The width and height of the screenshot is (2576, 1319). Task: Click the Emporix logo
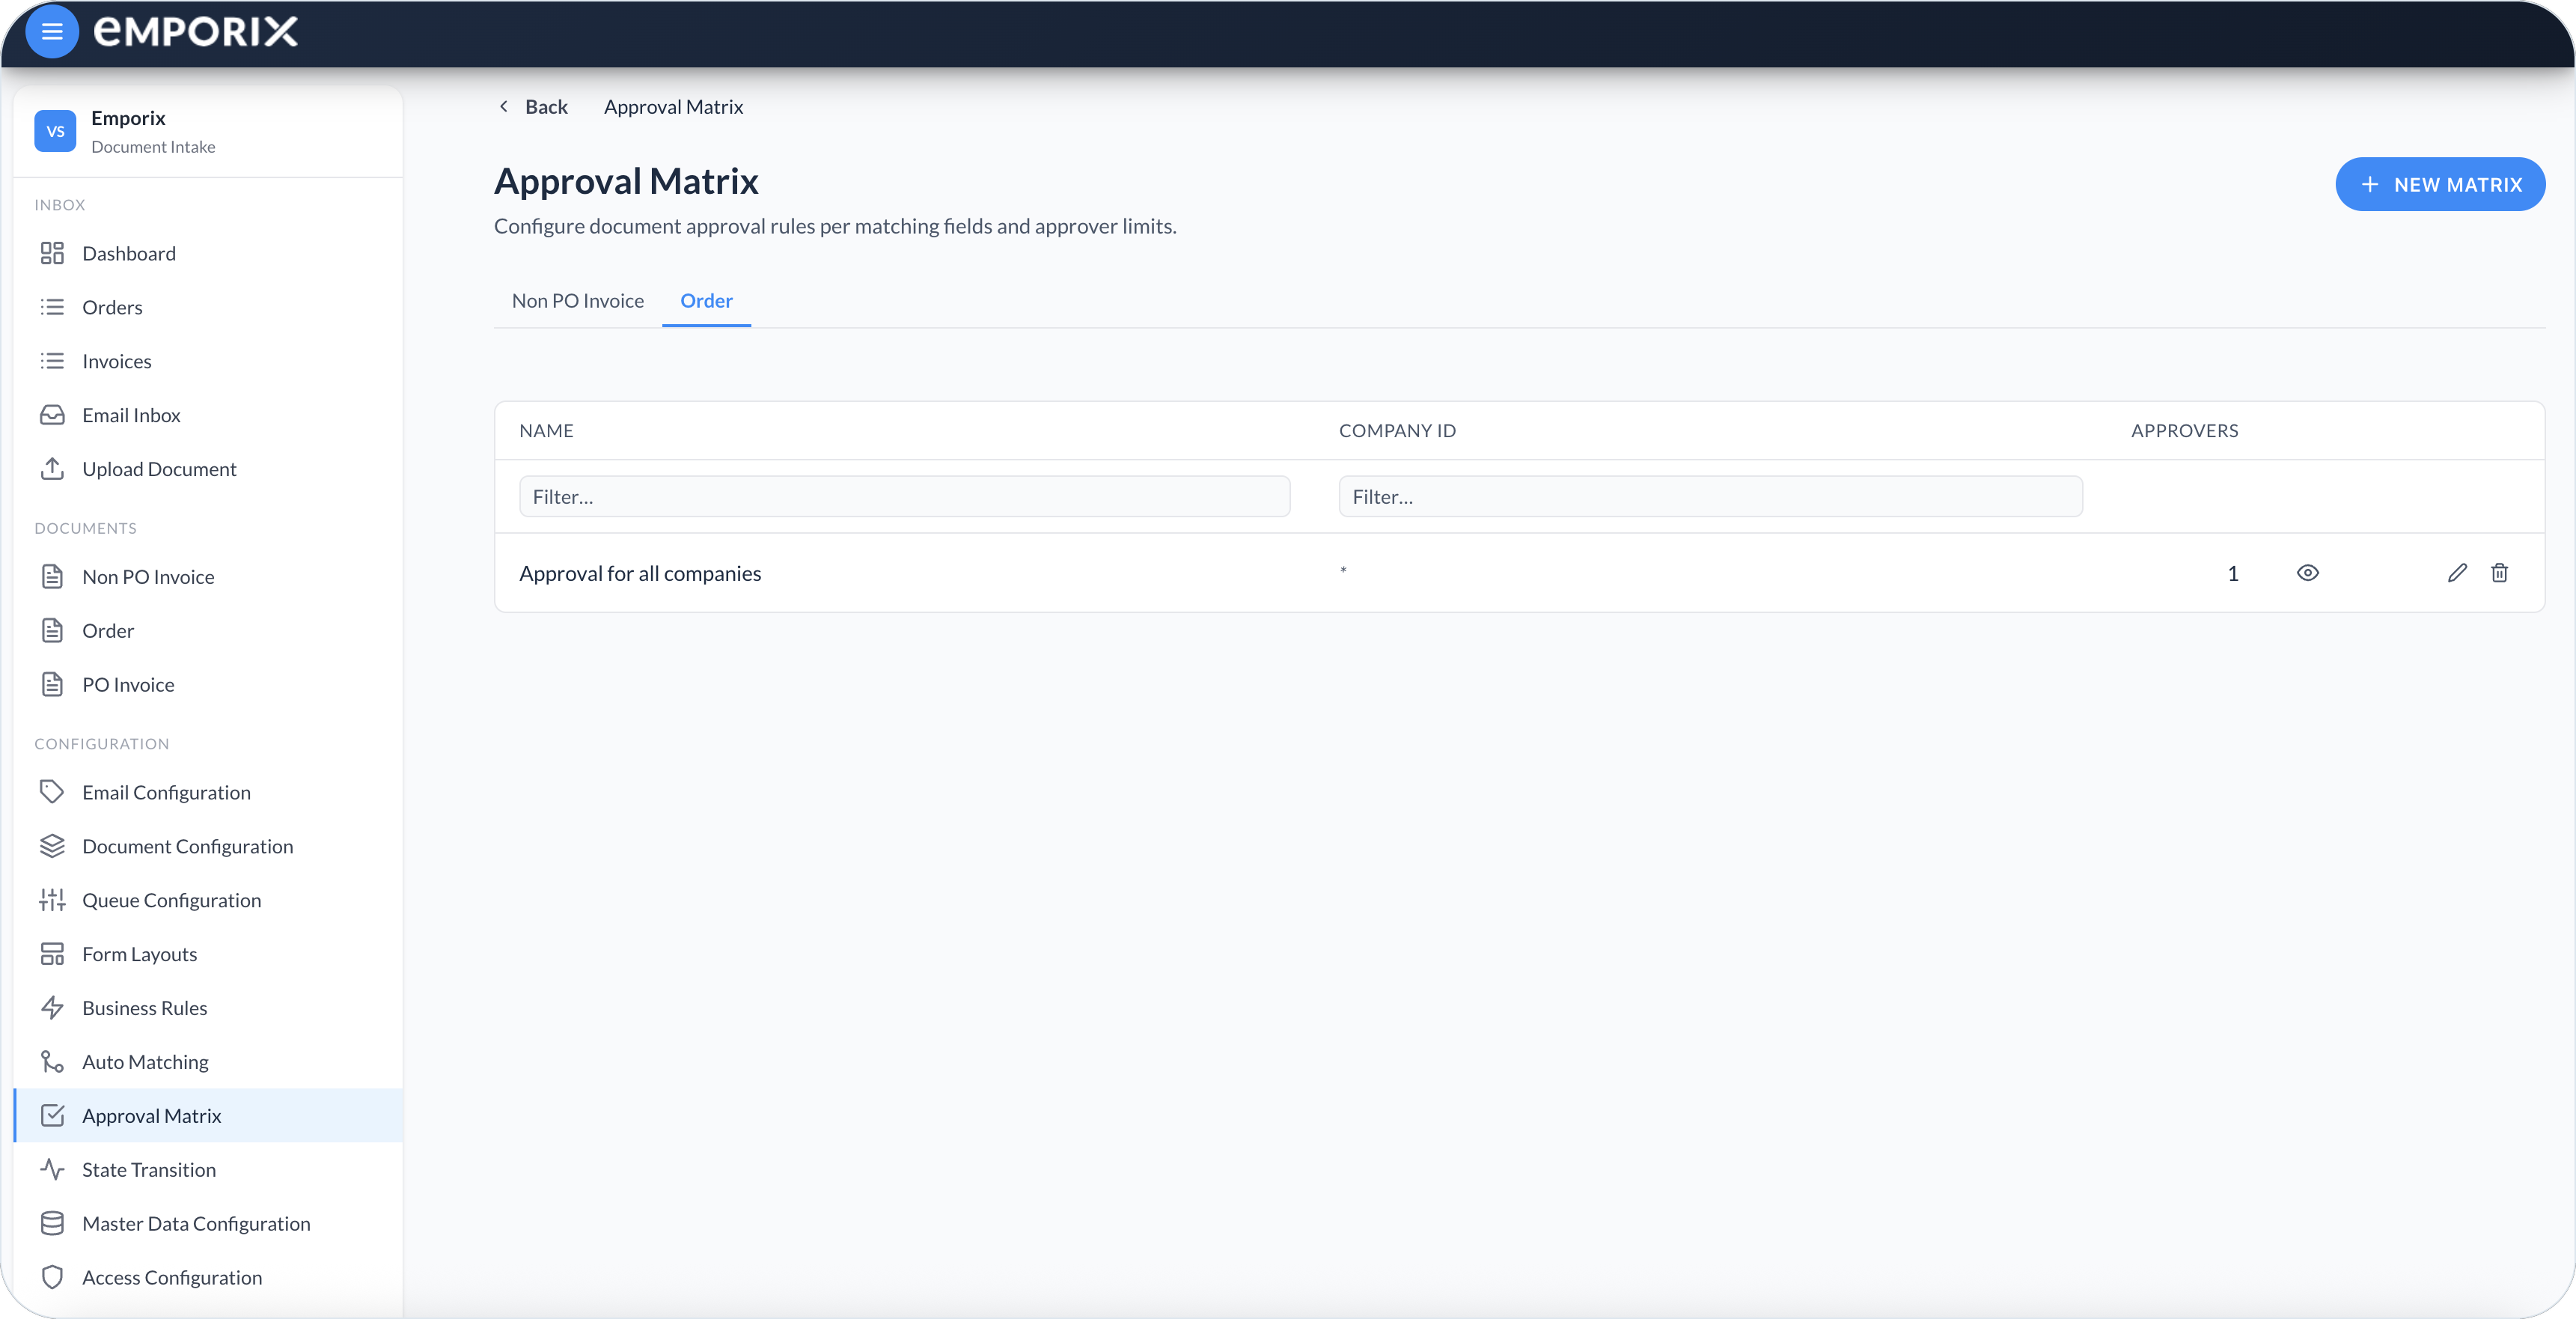(196, 32)
